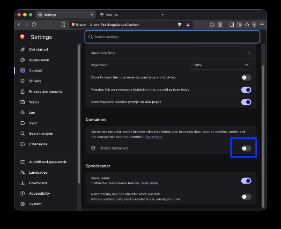Disable the Speedreader feature toggle

246,181
